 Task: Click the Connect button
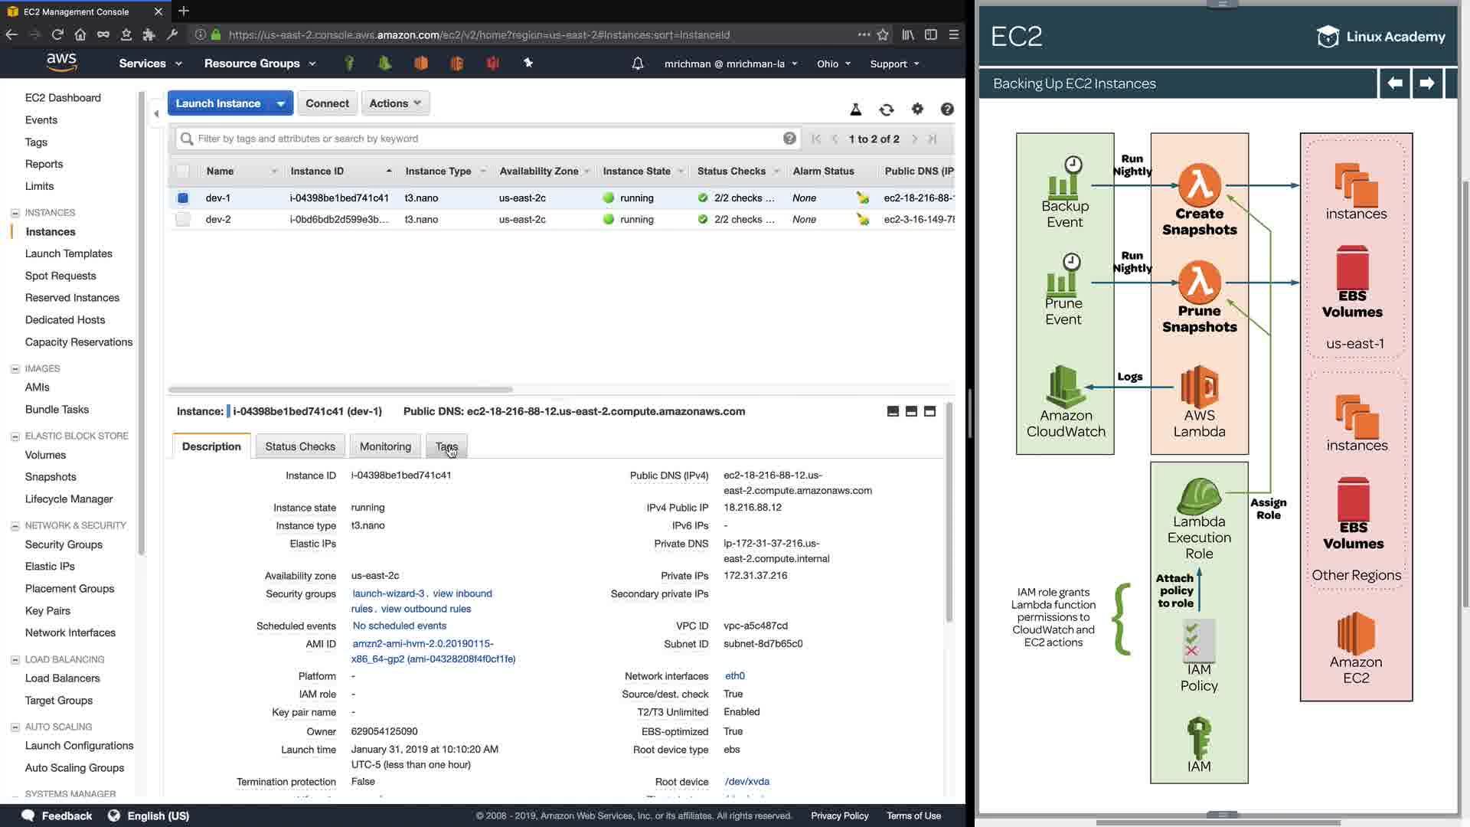327,103
